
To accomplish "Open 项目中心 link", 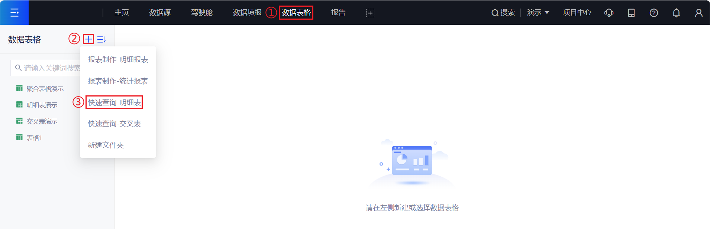I will coord(577,13).
